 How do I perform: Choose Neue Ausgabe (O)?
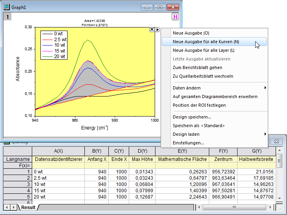pyautogui.click(x=214, y=33)
